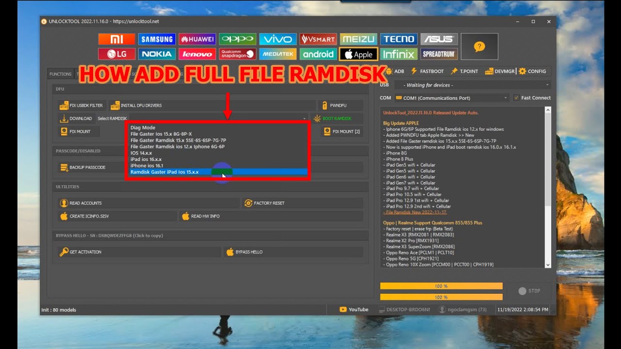Select the Apple brand icon
621x349 pixels.
click(358, 54)
